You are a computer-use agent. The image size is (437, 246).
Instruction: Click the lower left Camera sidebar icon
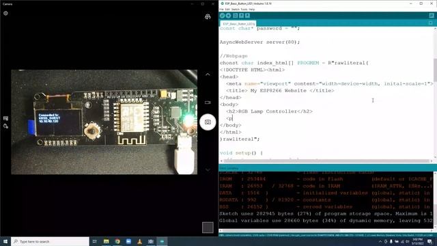(5, 126)
